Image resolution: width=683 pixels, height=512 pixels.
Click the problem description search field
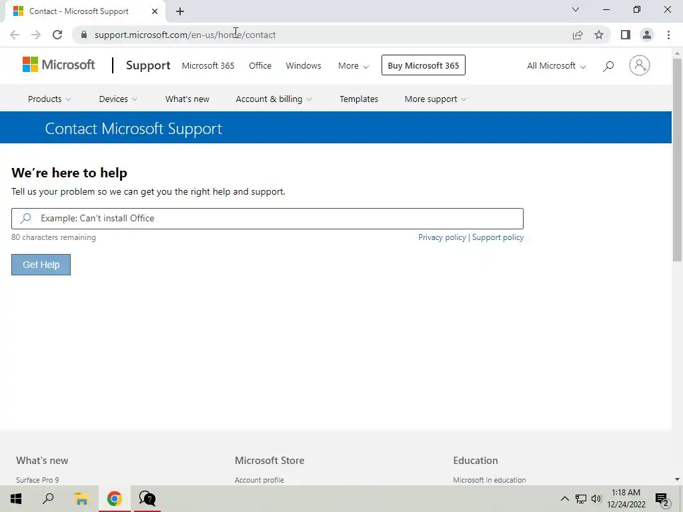point(267,219)
